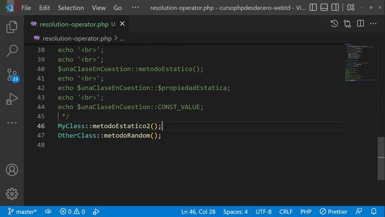Toggle the primary side bar layout
The height and width of the screenshot is (217, 385).
[x=313, y=8]
